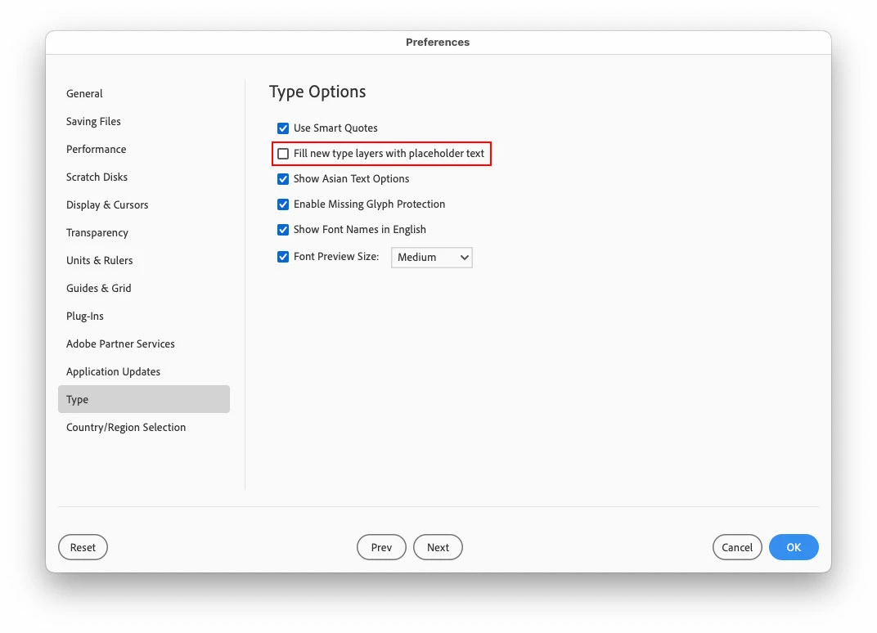The width and height of the screenshot is (877, 633).
Task: Uncheck Show Font Names in English
Action: coord(283,230)
